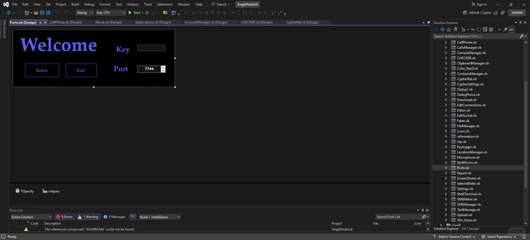The width and height of the screenshot is (530, 240).
Task: Click View Code icon in Solution Explorer
Action: tap(499, 29)
